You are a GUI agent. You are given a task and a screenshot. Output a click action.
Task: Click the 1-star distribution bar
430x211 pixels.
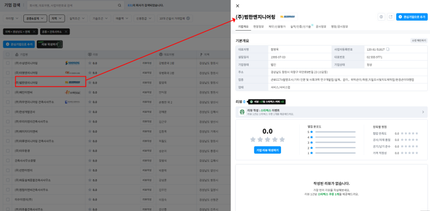tap(335, 153)
